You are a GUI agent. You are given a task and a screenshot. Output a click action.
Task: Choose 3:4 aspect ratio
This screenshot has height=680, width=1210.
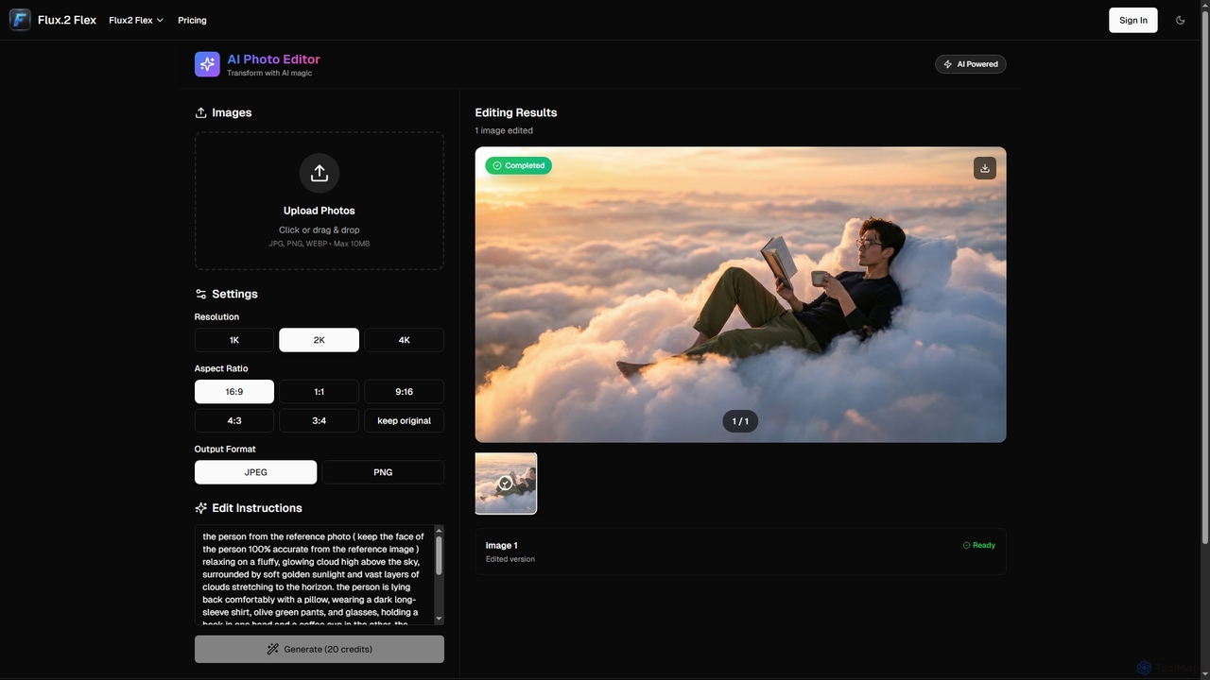tap(320, 420)
